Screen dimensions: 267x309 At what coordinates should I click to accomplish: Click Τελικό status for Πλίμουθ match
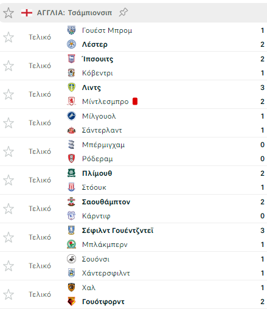click(x=40, y=180)
